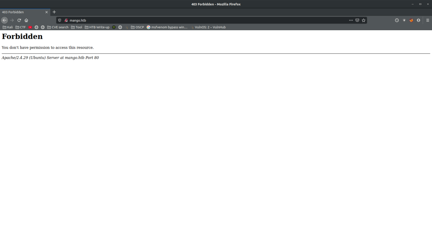Open a new tab with the plus button
The height and width of the screenshot is (237, 432).
tap(54, 12)
